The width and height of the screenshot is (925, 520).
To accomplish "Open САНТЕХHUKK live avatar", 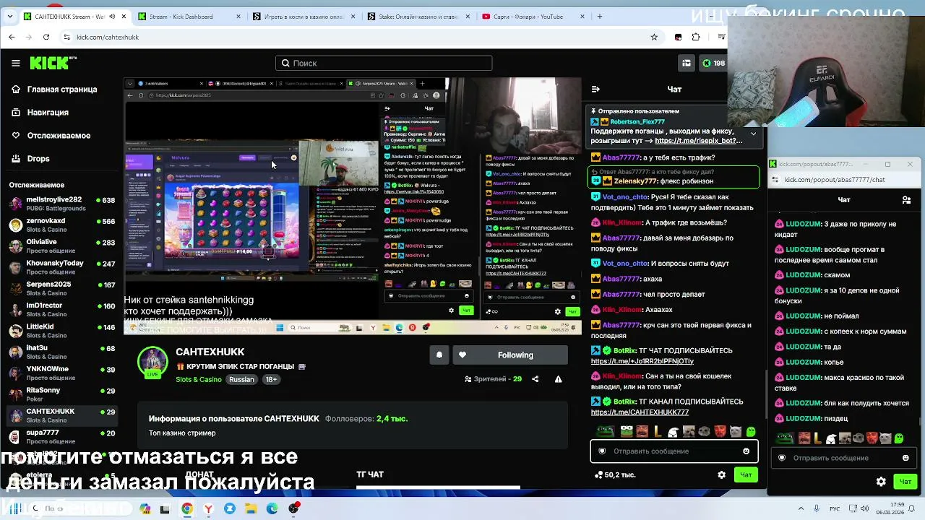I will (152, 363).
